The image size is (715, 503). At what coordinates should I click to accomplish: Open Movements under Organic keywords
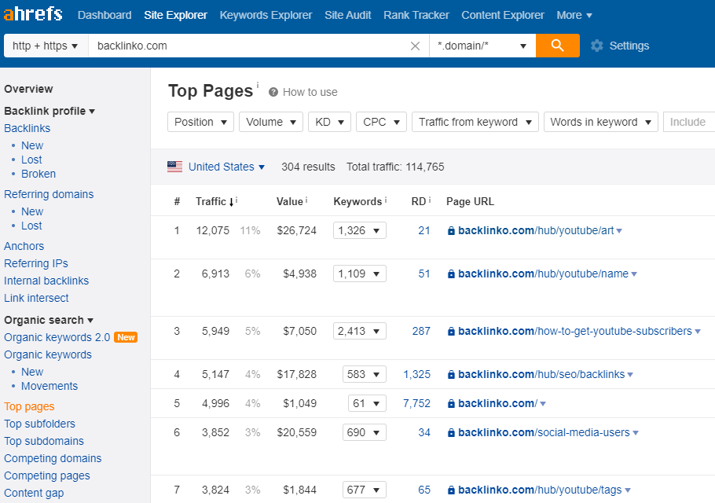pyautogui.click(x=49, y=386)
